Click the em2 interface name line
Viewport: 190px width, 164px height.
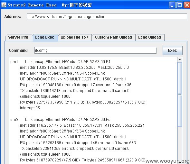click(x=60, y=120)
